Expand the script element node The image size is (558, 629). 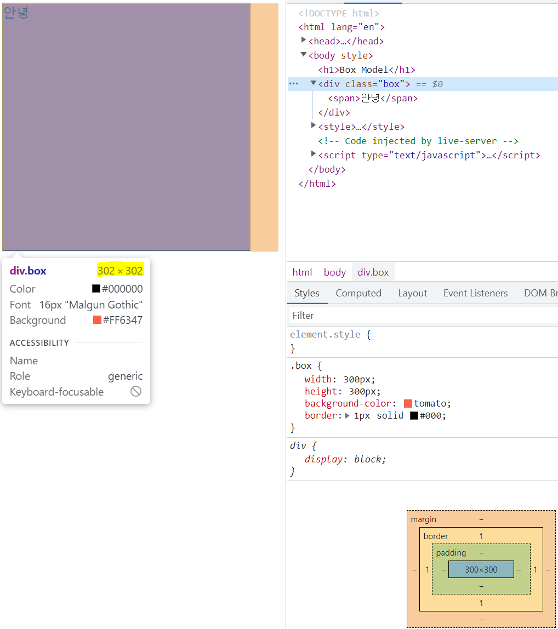pyautogui.click(x=313, y=153)
